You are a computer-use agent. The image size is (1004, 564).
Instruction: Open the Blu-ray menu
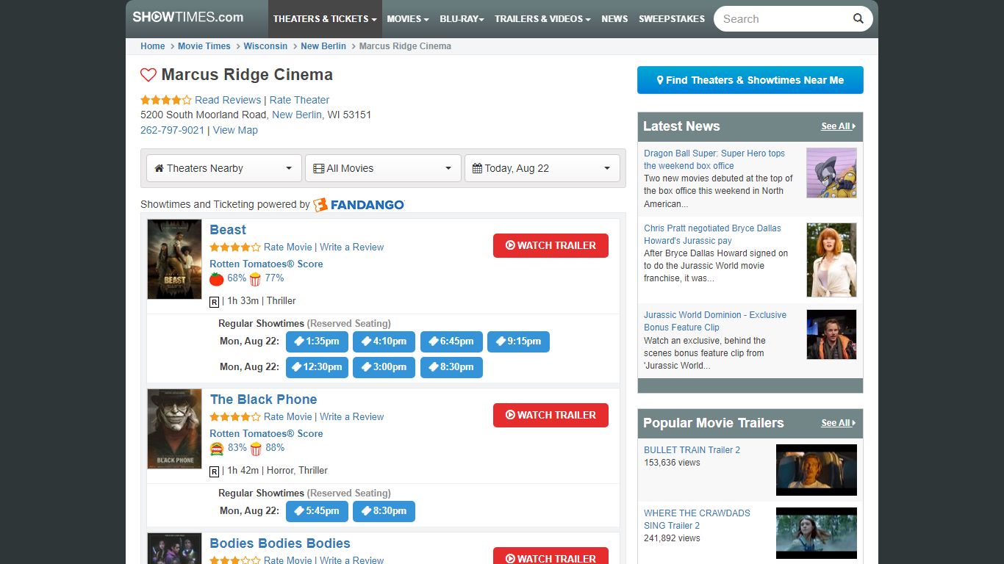click(462, 19)
